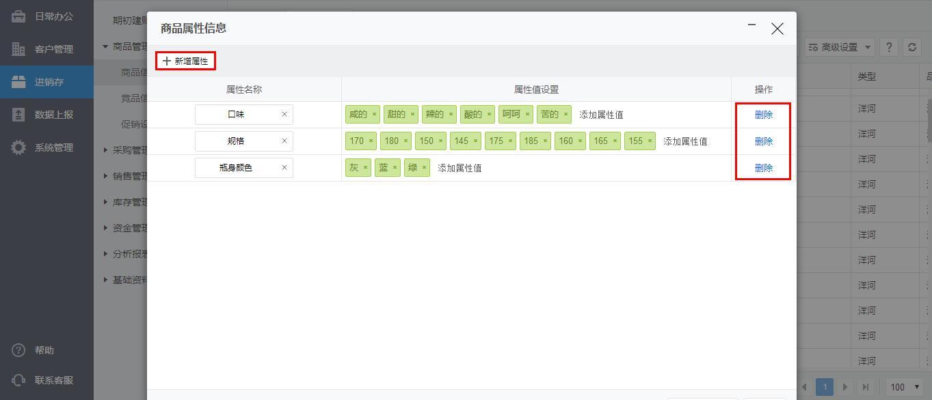
Task: Clear the 瓶身颜色 attribute name field
Action: pos(284,168)
